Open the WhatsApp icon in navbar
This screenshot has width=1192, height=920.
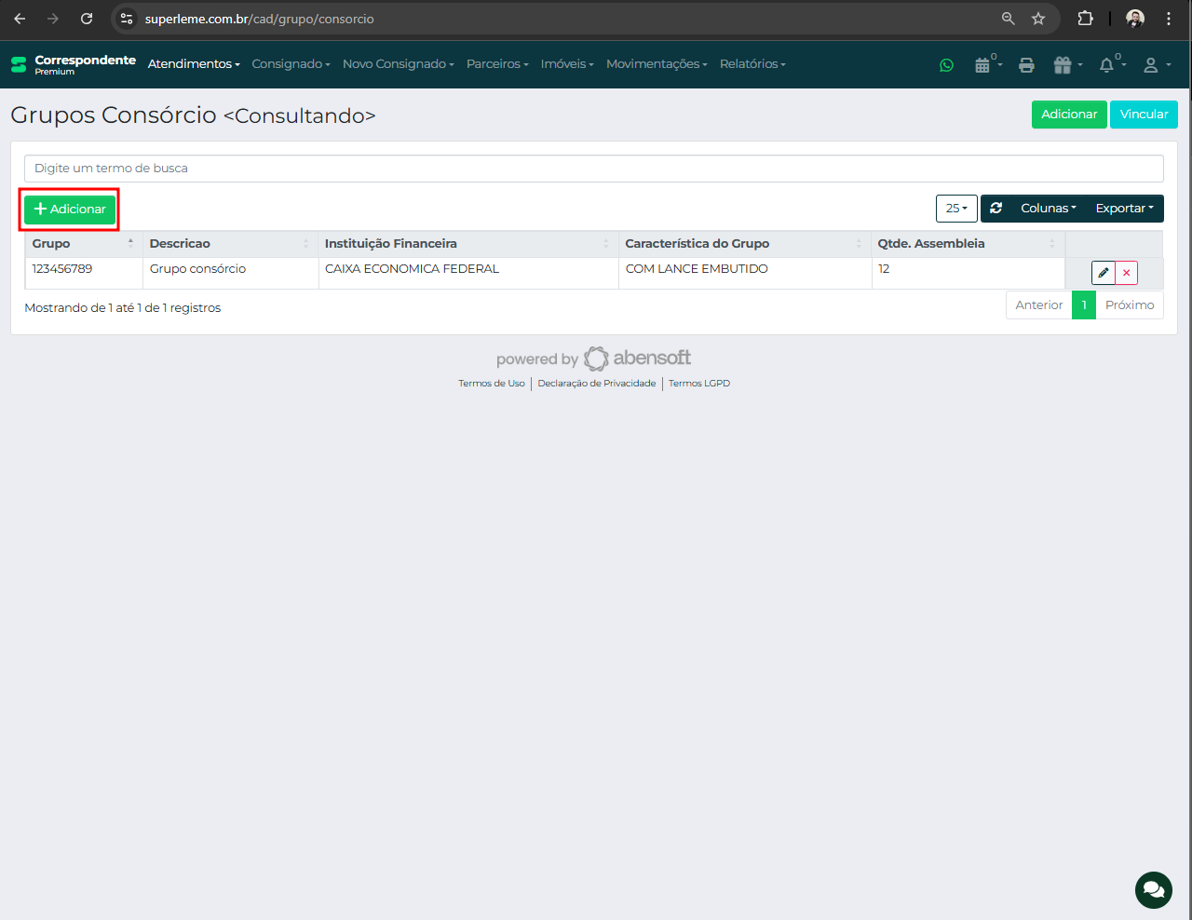pos(946,65)
